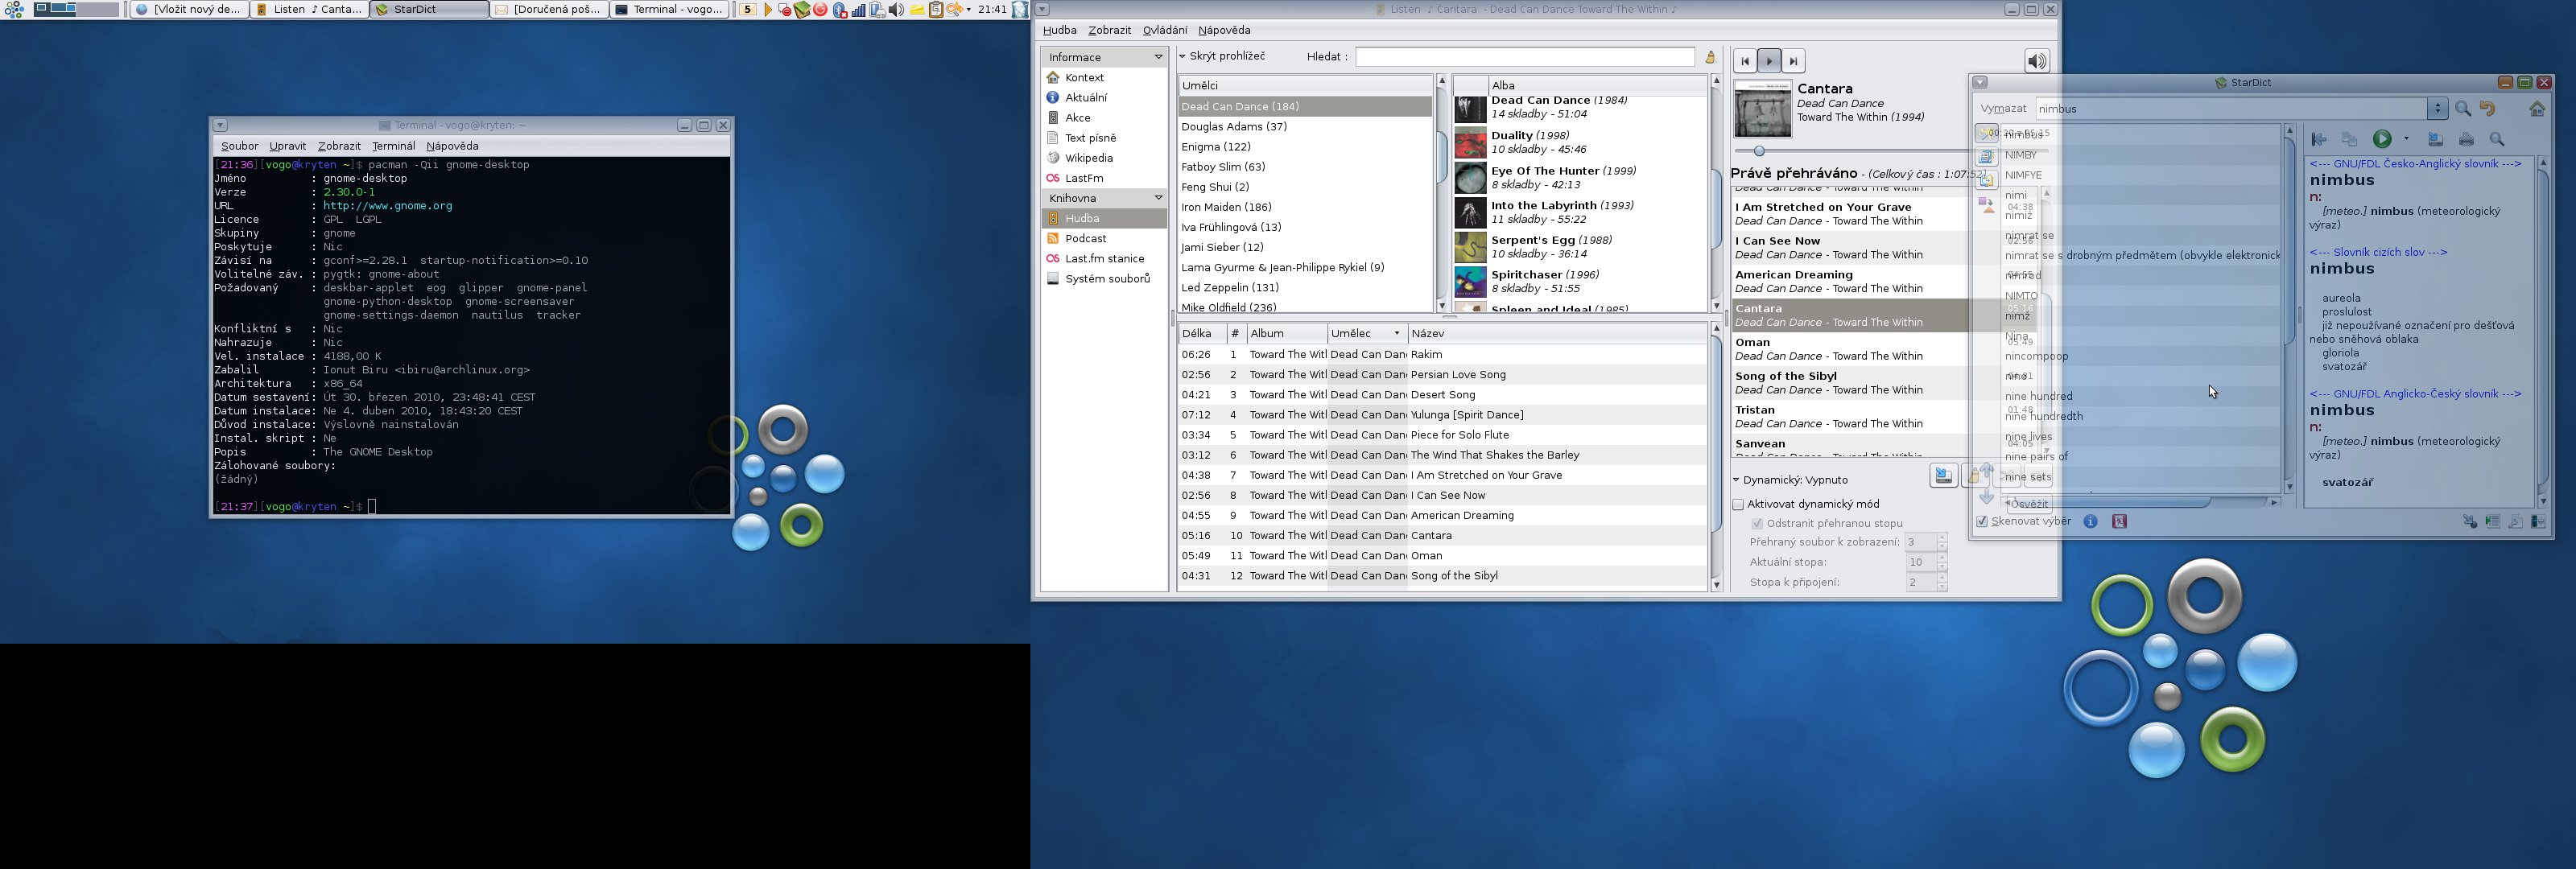2576x869 pixels.
Task: Open Terminál menu in Terminal window
Action: 393,146
